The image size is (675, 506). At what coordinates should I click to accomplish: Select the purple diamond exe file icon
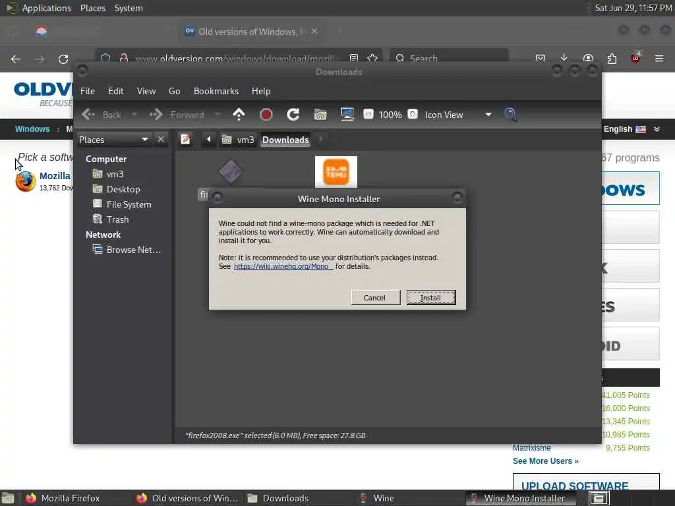[230, 171]
